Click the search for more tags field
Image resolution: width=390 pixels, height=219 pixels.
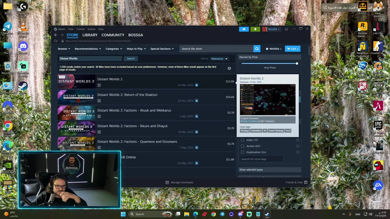pos(261,159)
